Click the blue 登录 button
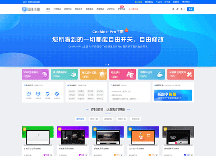This screenshot has height=156, width=216. click(190, 9)
